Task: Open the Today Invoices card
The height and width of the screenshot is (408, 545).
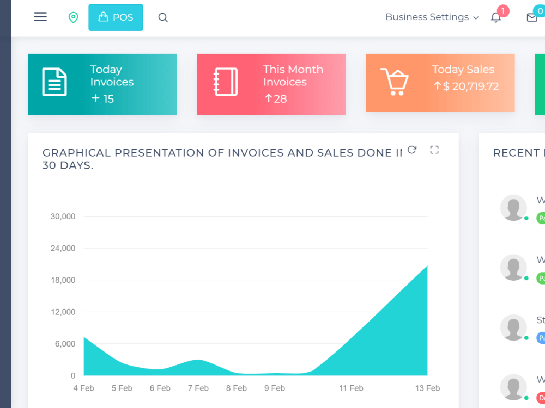Action: 102,84
